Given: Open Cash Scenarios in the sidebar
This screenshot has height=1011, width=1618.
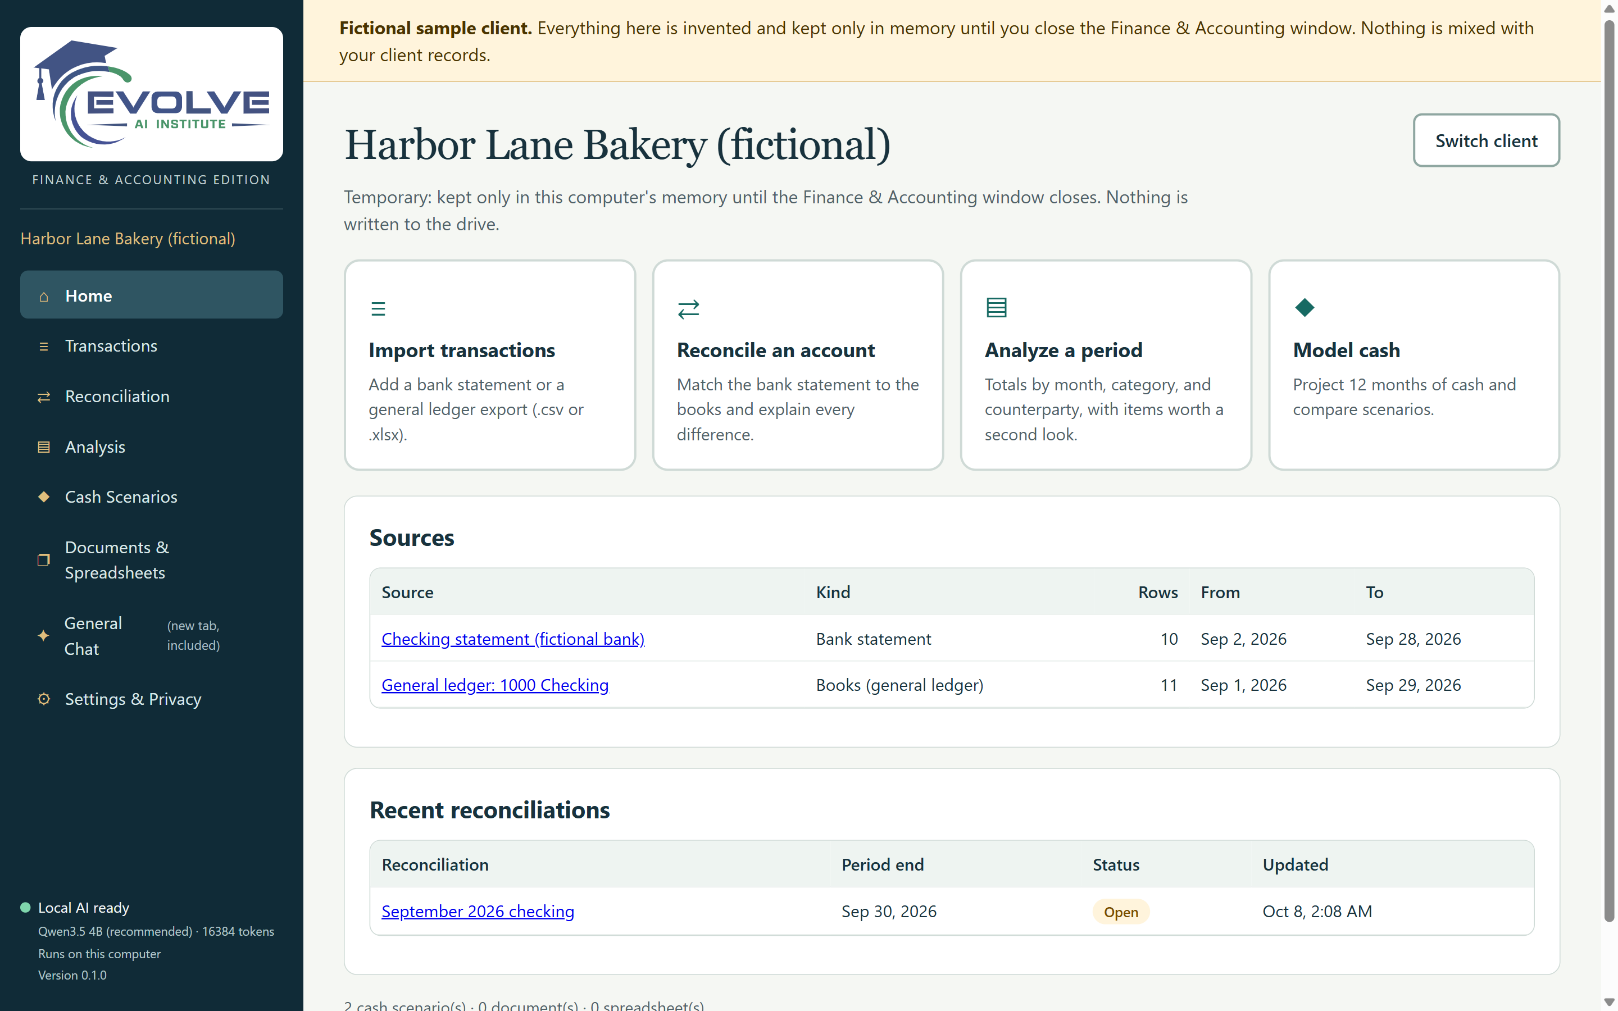Looking at the screenshot, I should click(152, 497).
